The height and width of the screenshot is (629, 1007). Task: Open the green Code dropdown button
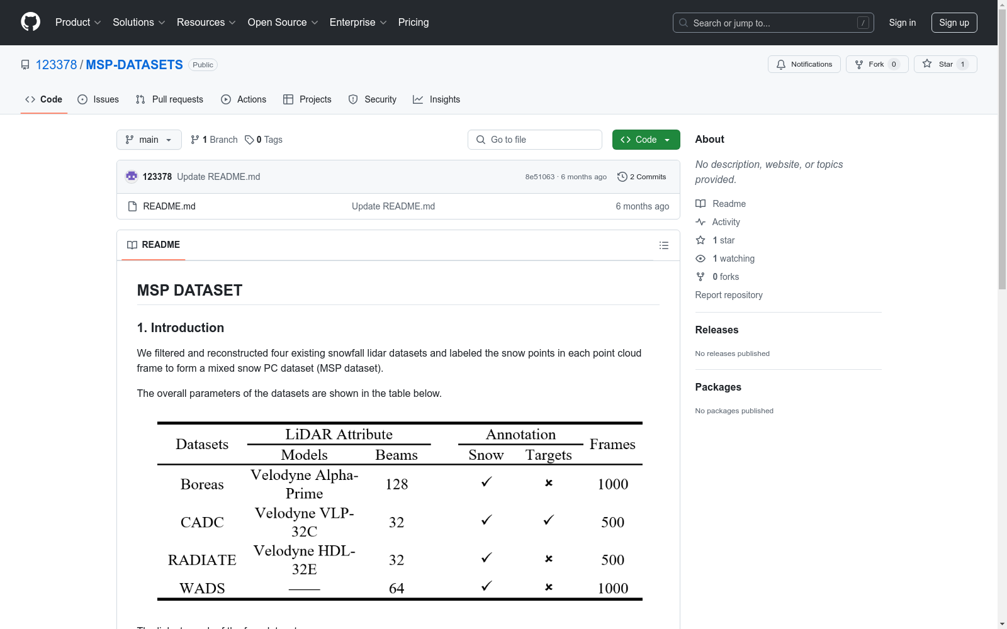click(x=646, y=140)
